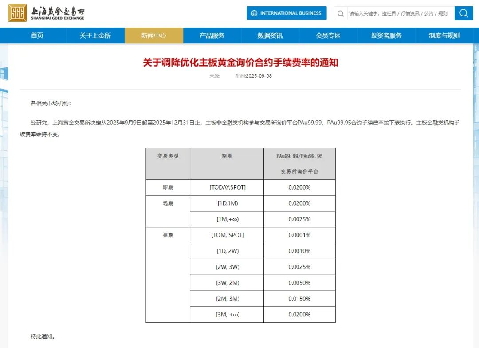Click the 来源 label
Image resolution: width=479 pixels, height=348 pixels.
[x=215, y=76]
